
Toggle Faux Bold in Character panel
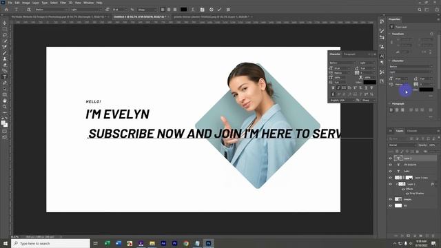(x=333, y=88)
